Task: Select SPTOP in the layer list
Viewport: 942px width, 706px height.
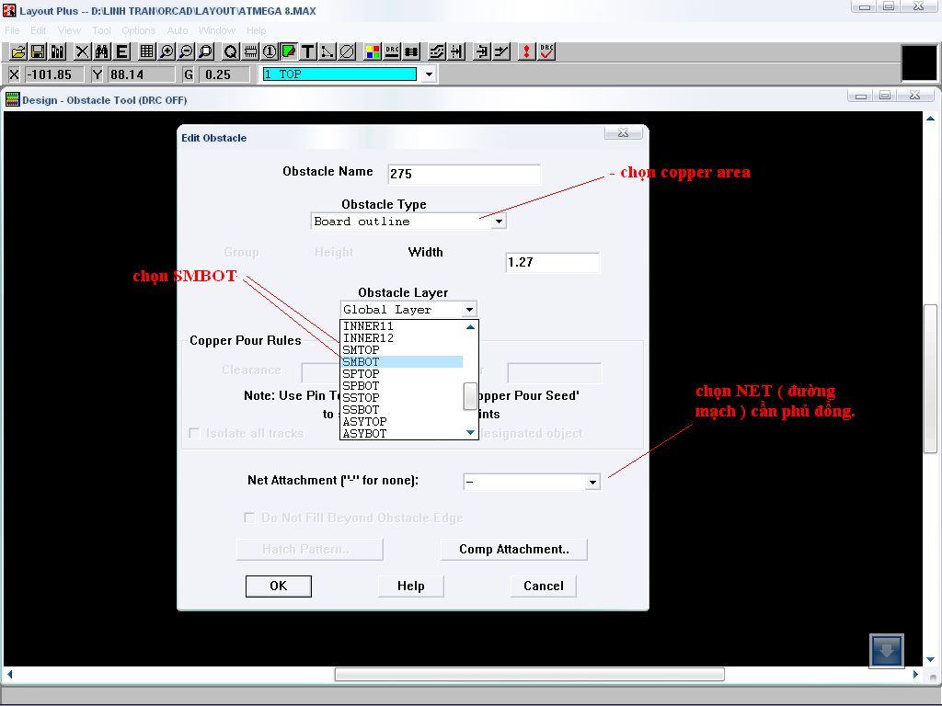Action: [x=401, y=374]
